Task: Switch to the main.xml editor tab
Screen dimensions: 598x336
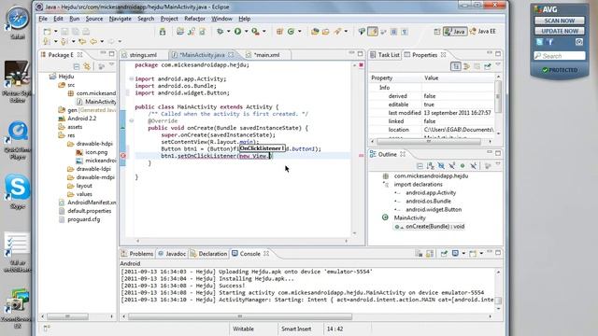Action: click(x=266, y=55)
